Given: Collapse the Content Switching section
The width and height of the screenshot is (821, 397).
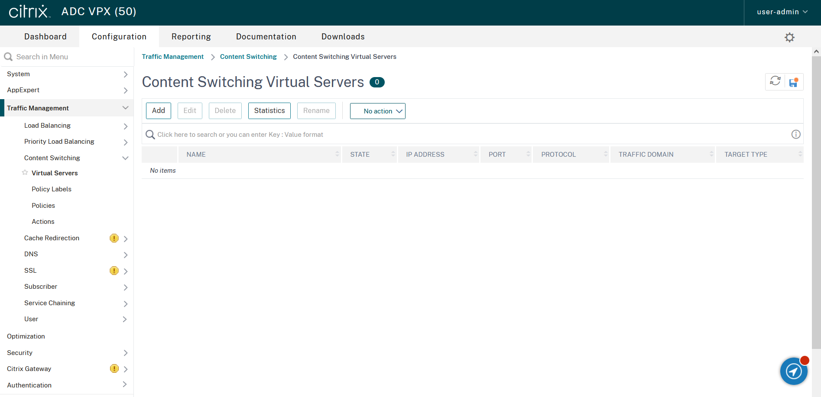Looking at the screenshot, I should [125, 158].
